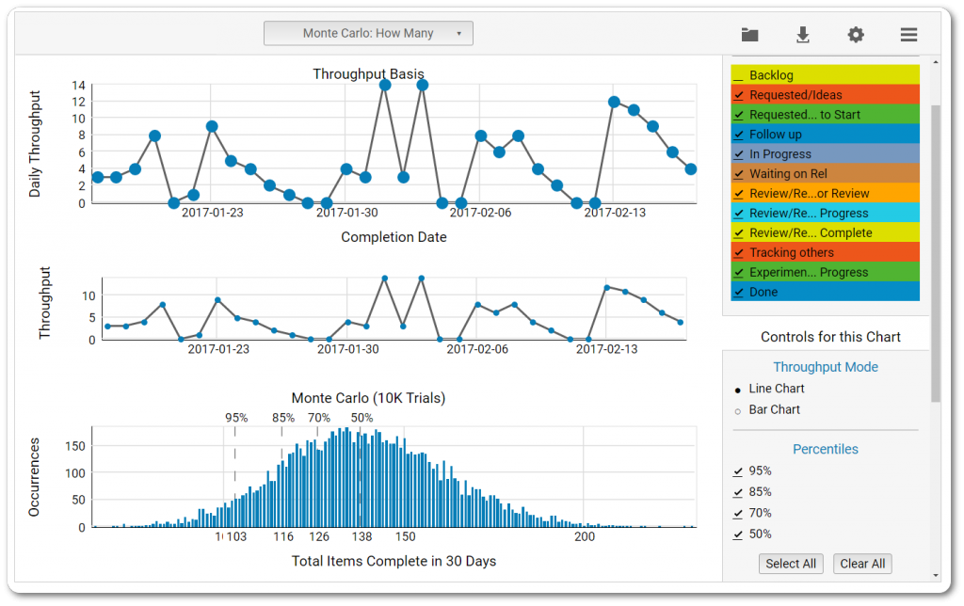
Task: Click the Throughput Mode heading
Action: [x=825, y=367]
